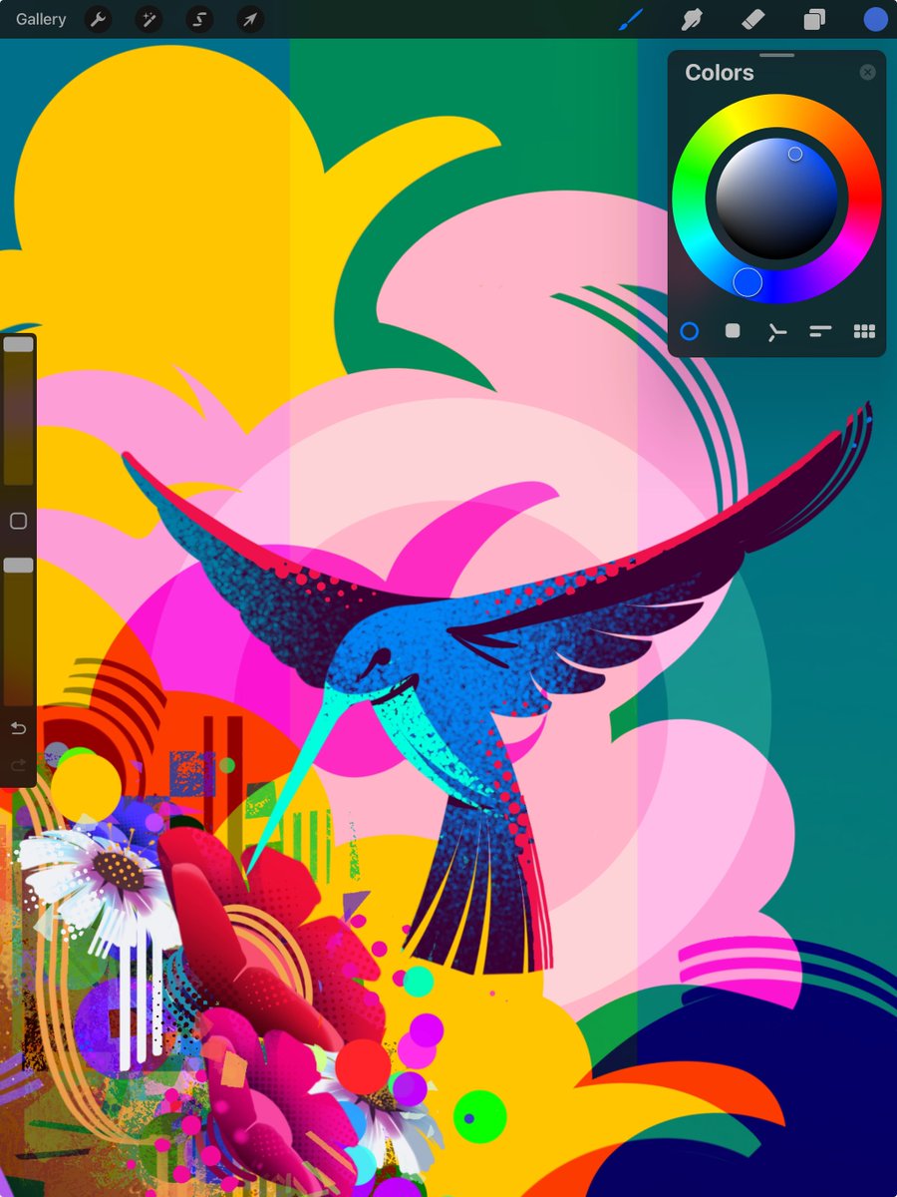Viewport: 897px width, 1197px height.
Task: Click the Colors panel title
Action: (x=720, y=73)
